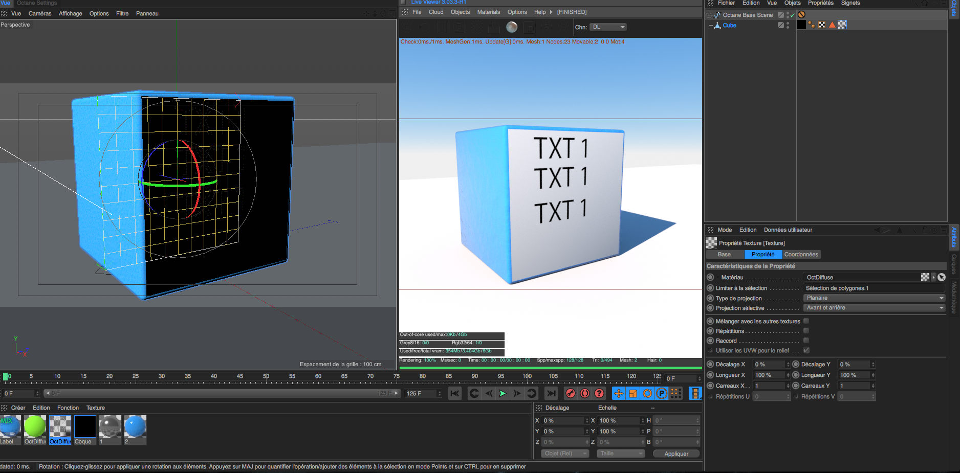Step back one frame
960x473 pixels.
point(489,393)
